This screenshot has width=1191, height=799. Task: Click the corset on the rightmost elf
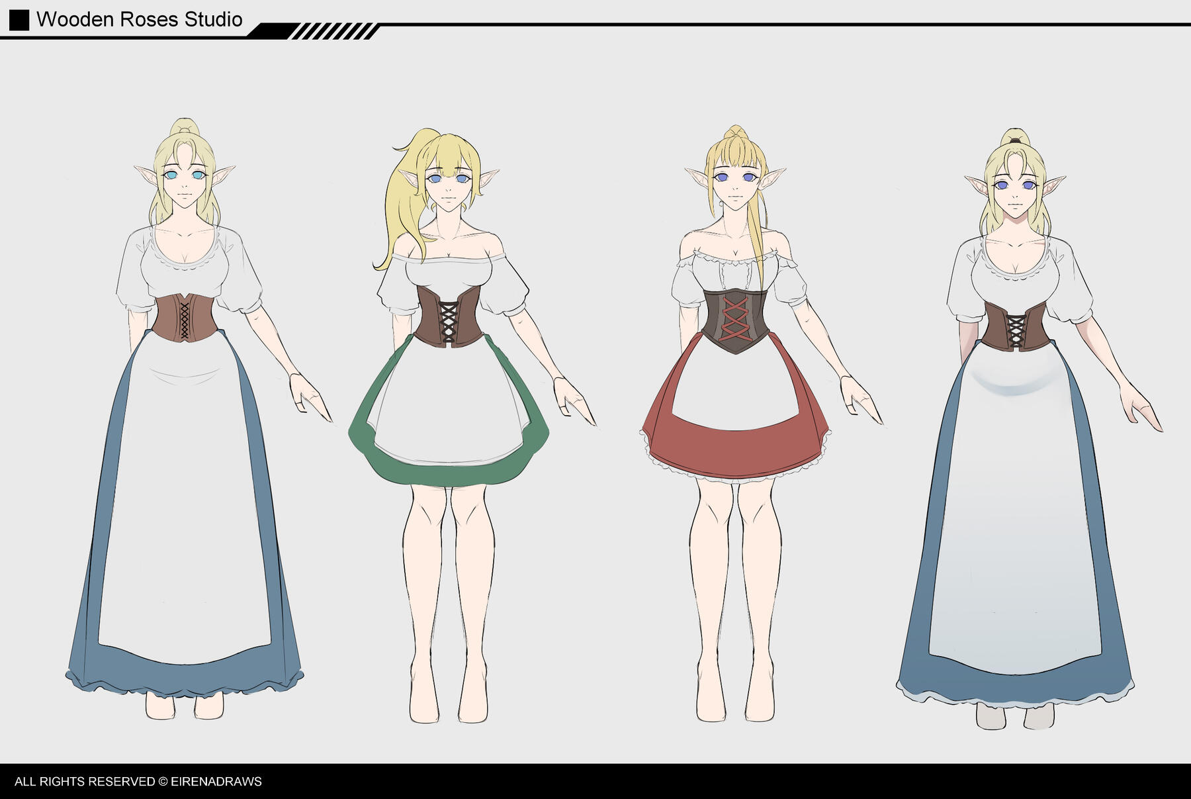[x=1015, y=326]
